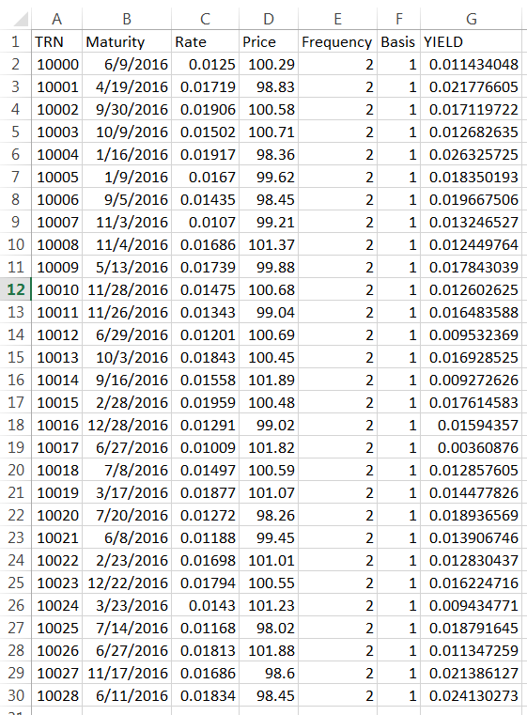Select maturity date 11/28/2016
The width and height of the screenshot is (527, 715).
(x=127, y=289)
